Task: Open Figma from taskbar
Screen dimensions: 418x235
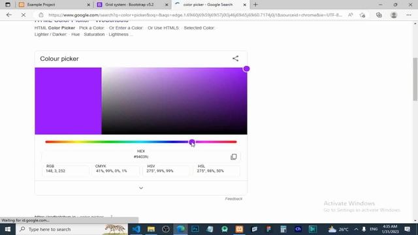Action: pos(268,229)
